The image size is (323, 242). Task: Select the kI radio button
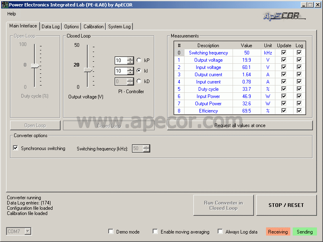(x=139, y=71)
